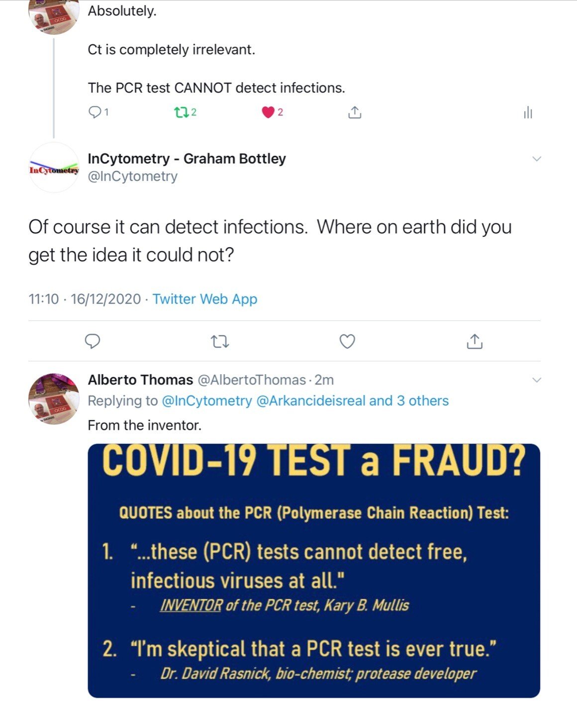Open the COVID-19 TEST a FRAUD image
The width and height of the screenshot is (577, 703).
[313, 570]
